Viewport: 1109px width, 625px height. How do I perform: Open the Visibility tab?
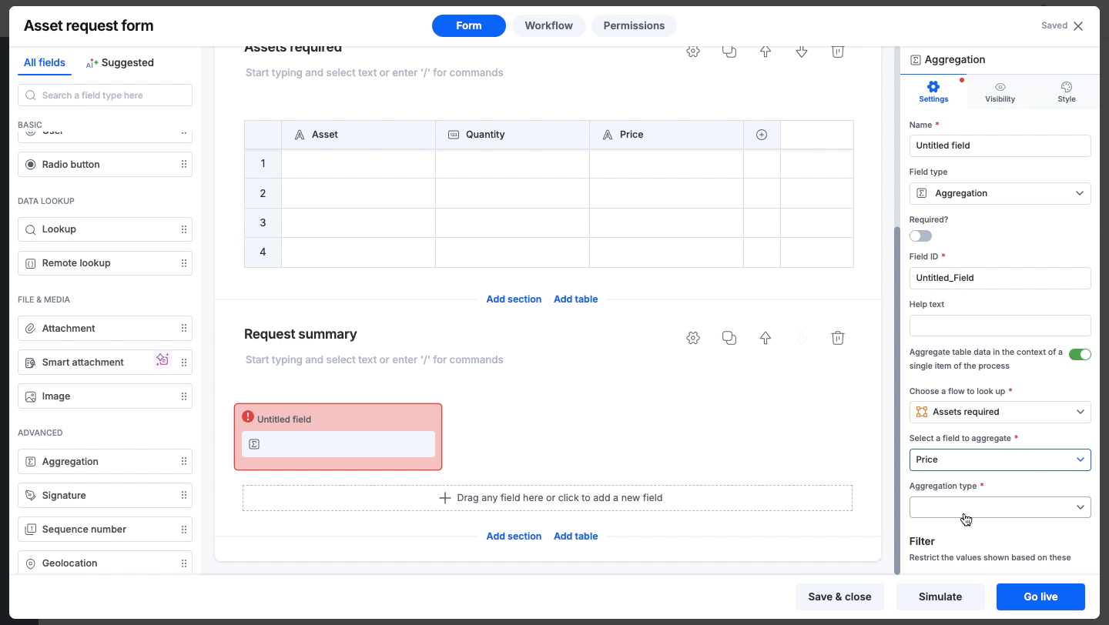[x=1000, y=92]
